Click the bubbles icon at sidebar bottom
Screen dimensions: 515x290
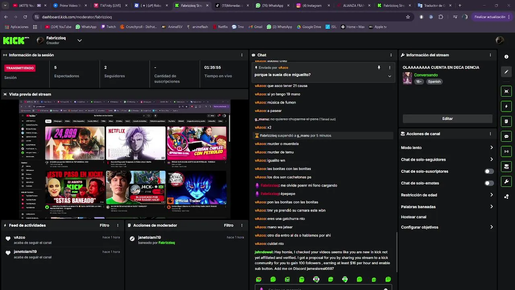[506, 197]
